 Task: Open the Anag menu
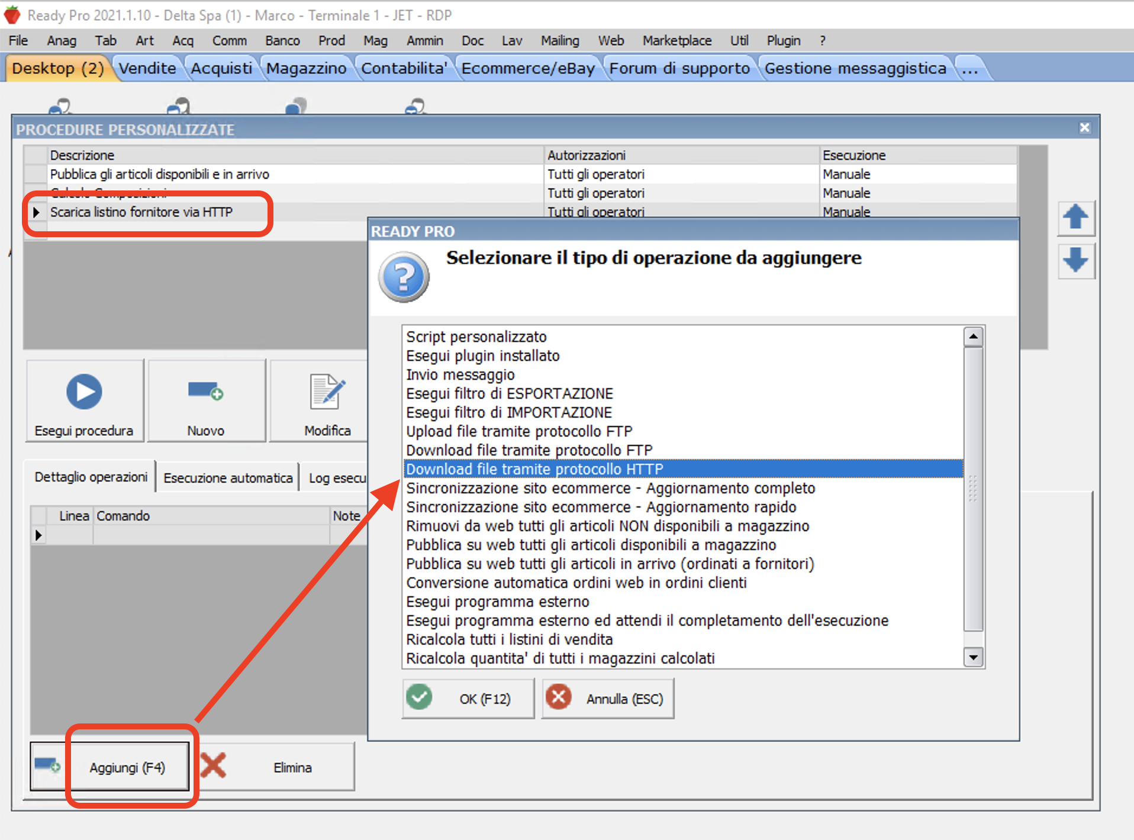tap(62, 40)
